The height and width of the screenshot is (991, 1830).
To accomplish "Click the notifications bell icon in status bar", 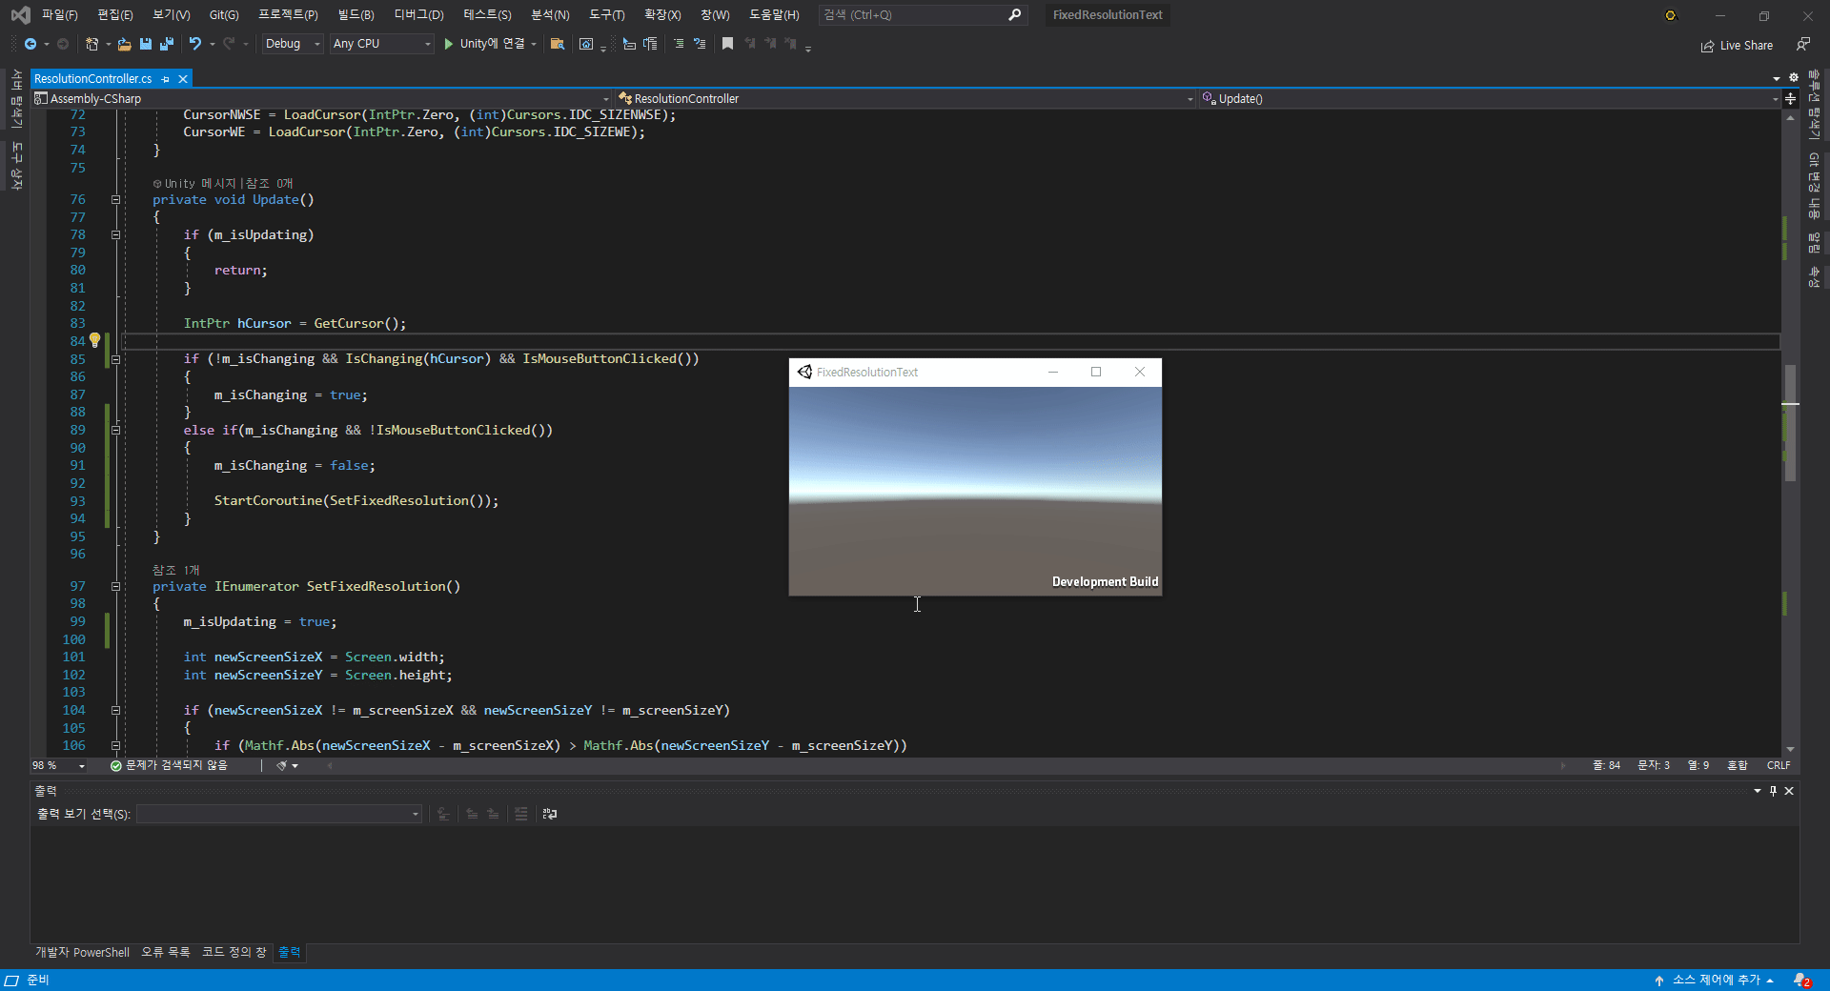I will (1801, 981).
